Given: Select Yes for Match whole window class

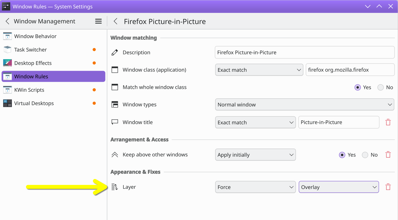Looking at the screenshot, I should tap(358, 87).
